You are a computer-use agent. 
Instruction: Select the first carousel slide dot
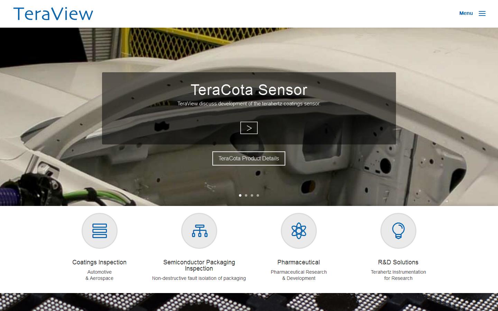click(240, 195)
